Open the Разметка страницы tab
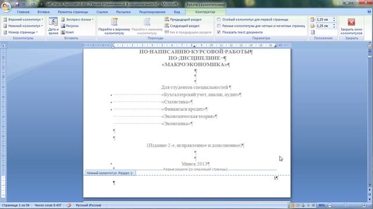The width and height of the screenshot is (373, 209). pos(73,12)
